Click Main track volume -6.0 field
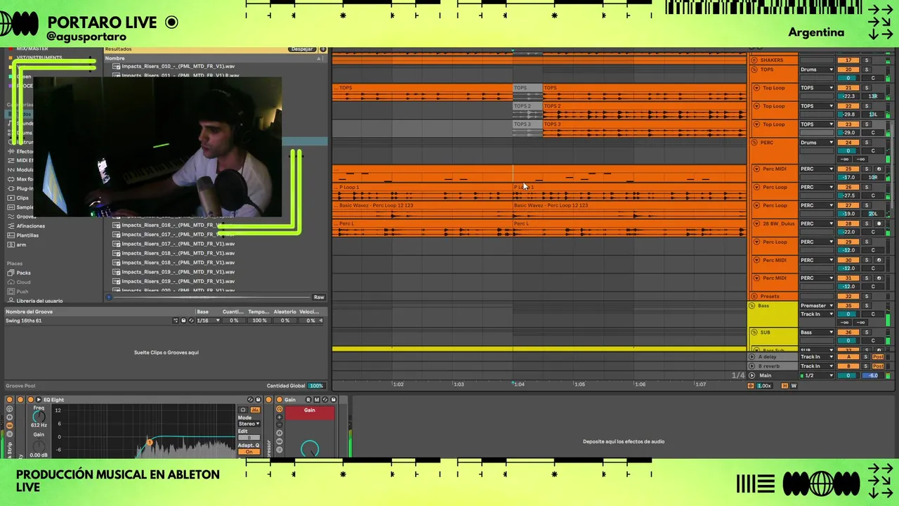 point(874,375)
